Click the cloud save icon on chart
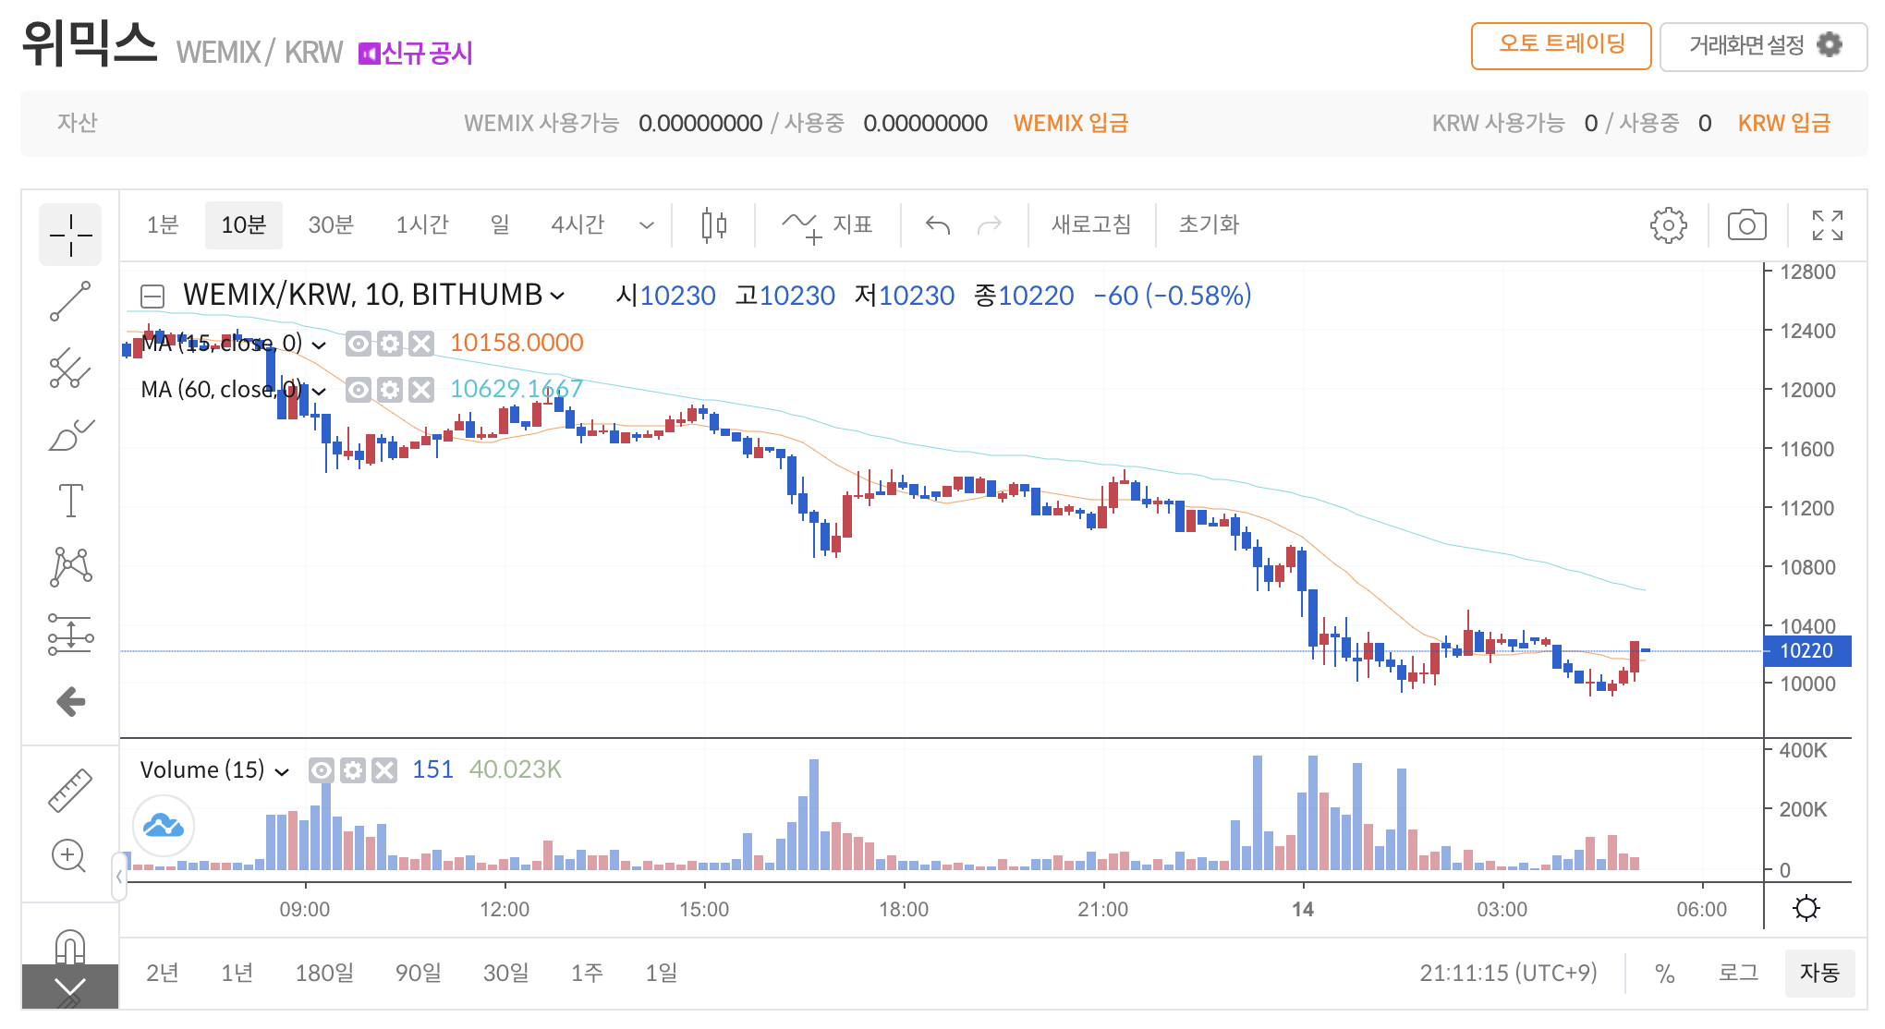1885x1029 pixels. coord(164,826)
